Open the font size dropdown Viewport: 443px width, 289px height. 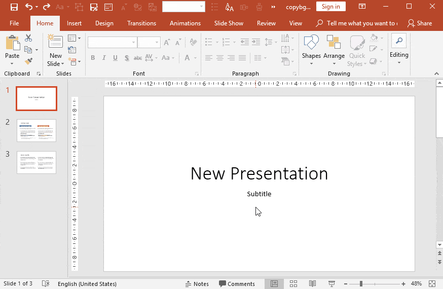(x=157, y=43)
